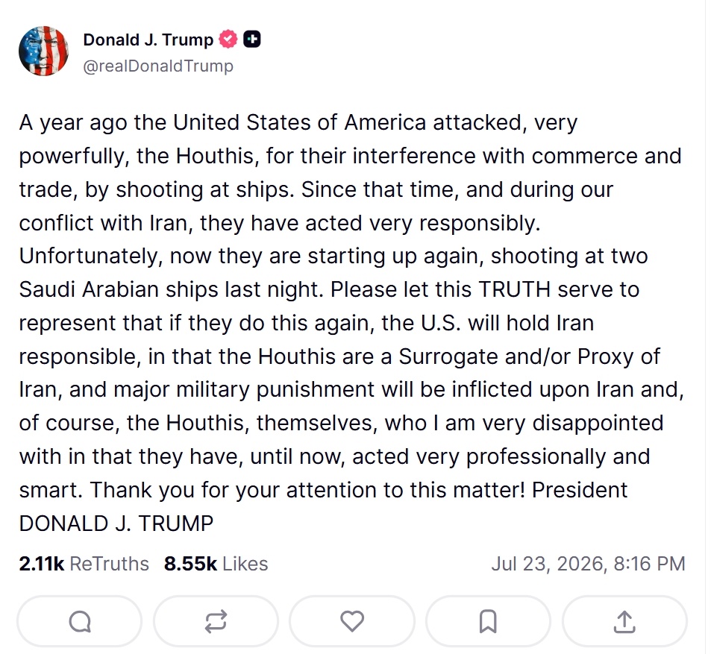
Task: Click the @realDonaldTrump handle
Action: click(158, 66)
